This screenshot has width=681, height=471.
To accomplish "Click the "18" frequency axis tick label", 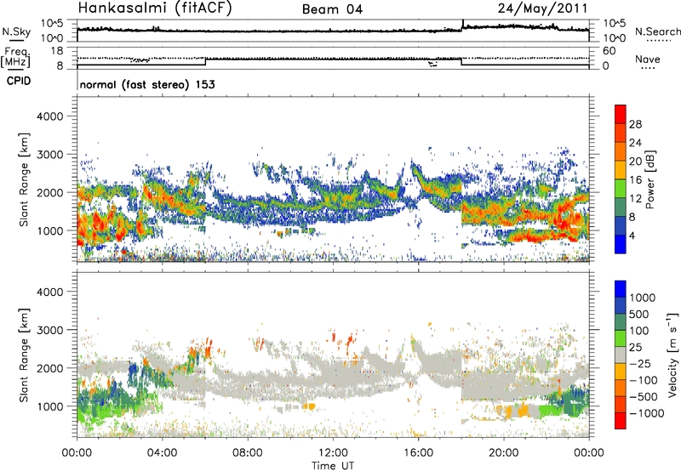I will coord(57,51).
